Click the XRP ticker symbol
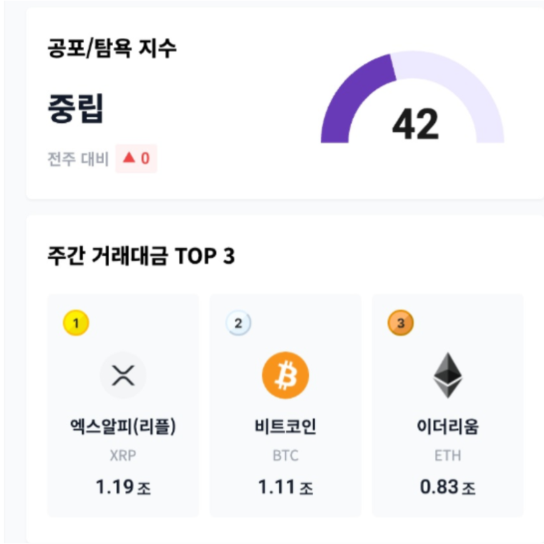Screen dimensions: 544x544 [x=123, y=456]
